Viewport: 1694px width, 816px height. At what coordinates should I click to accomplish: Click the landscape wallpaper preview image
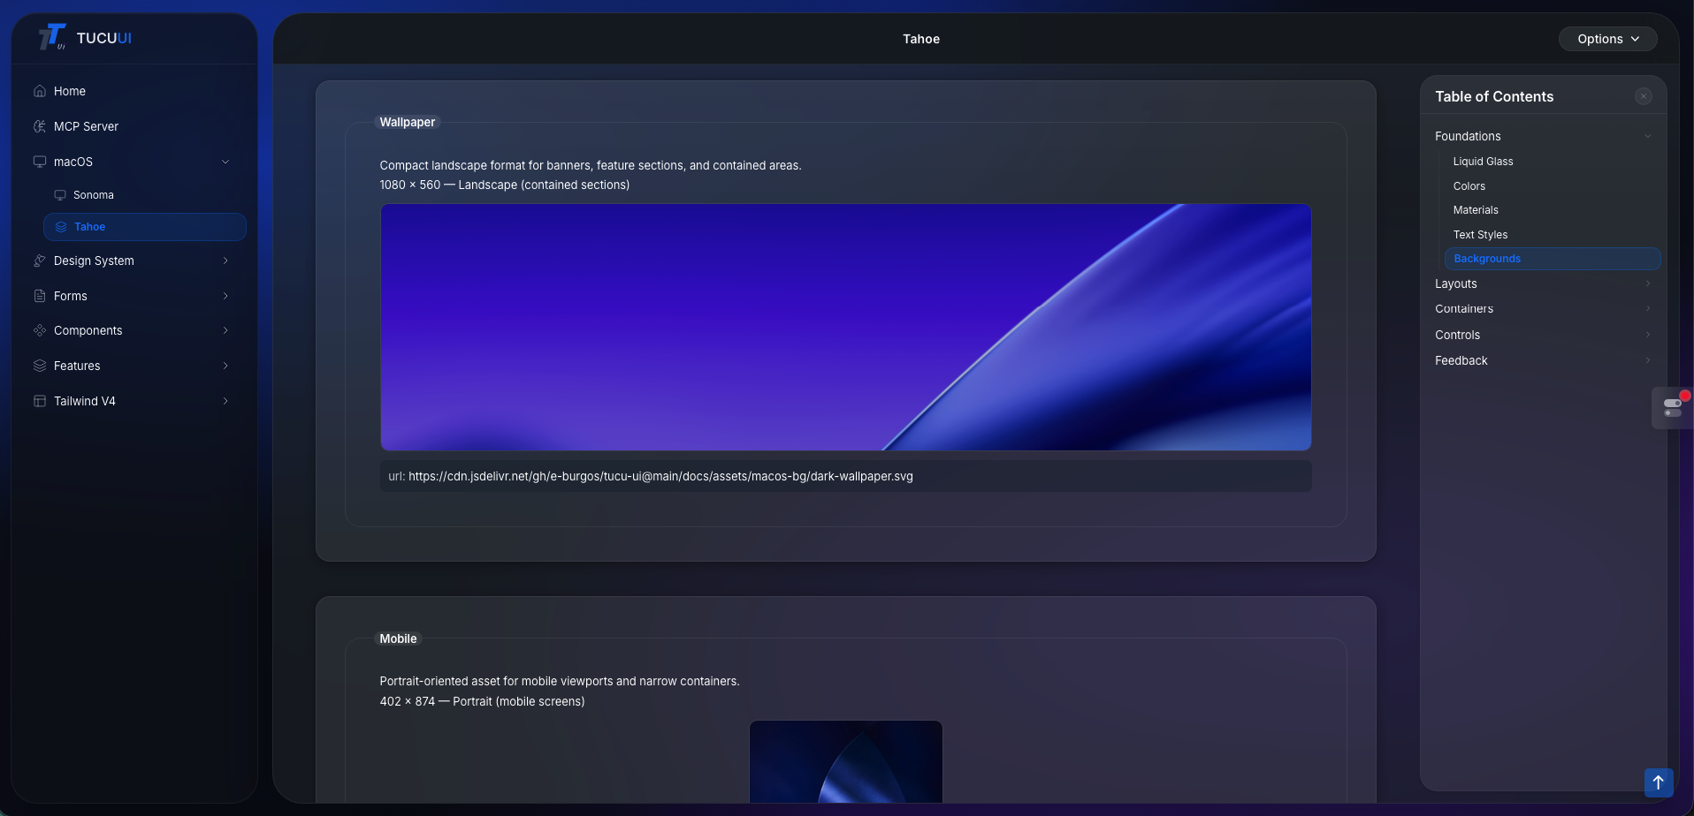pyautogui.click(x=846, y=328)
